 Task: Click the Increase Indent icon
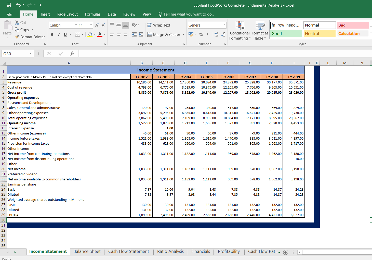[x=141, y=34]
